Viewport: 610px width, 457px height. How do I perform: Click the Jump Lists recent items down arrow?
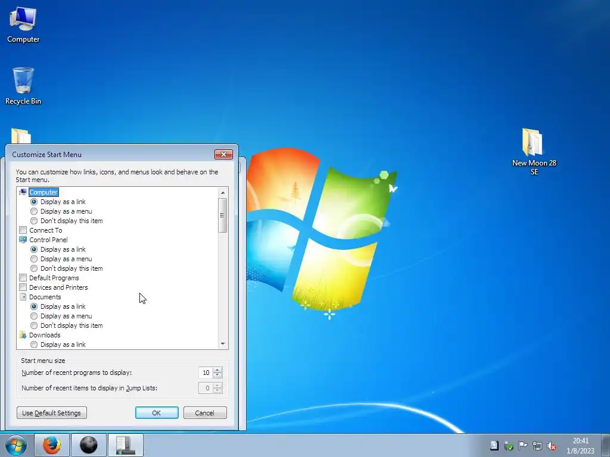click(217, 390)
